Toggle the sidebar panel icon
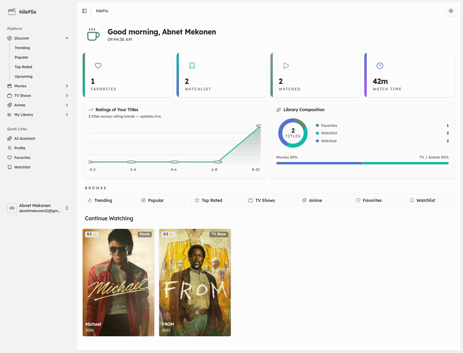The height and width of the screenshot is (353, 463). pyautogui.click(x=84, y=11)
